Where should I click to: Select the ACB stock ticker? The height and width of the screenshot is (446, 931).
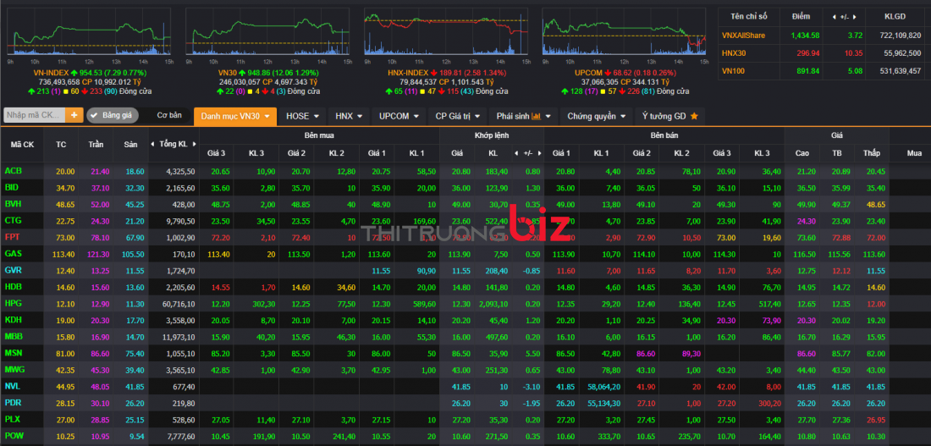13,171
